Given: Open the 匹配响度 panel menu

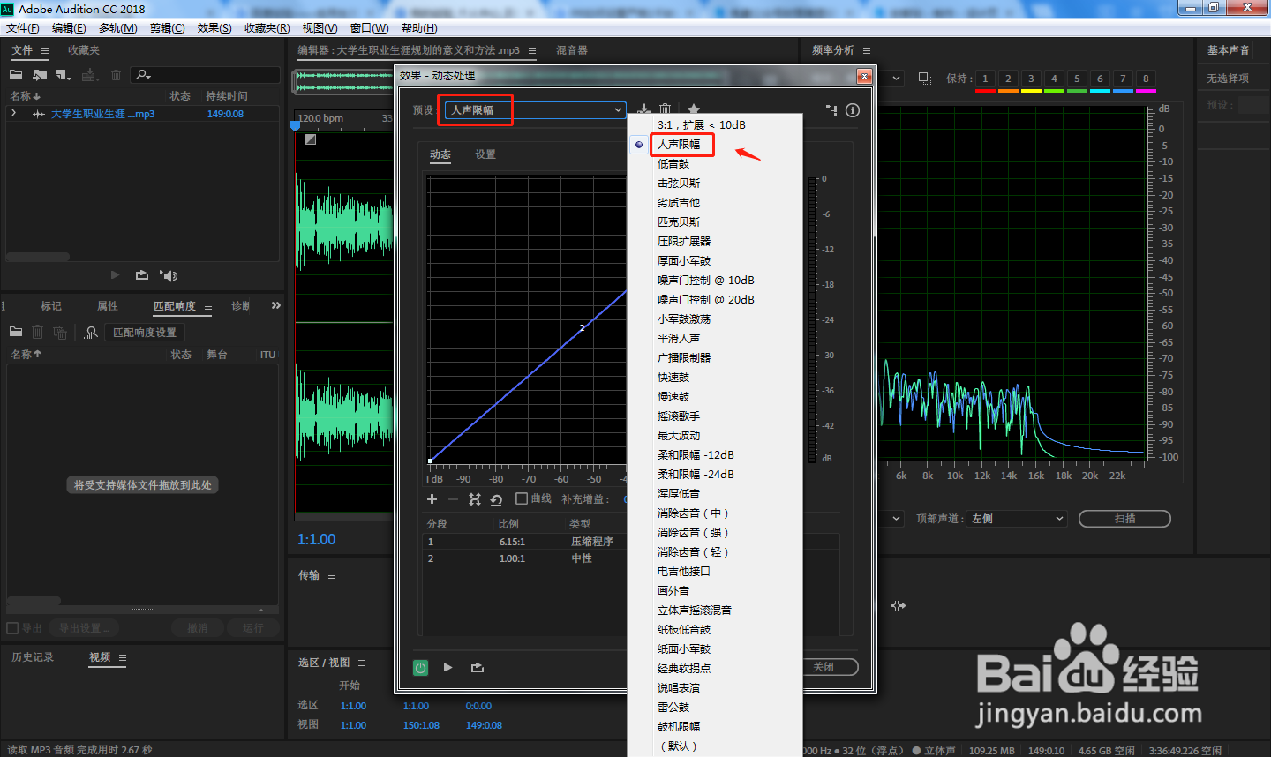Looking at the screenshot, I should tap(208, 307).
